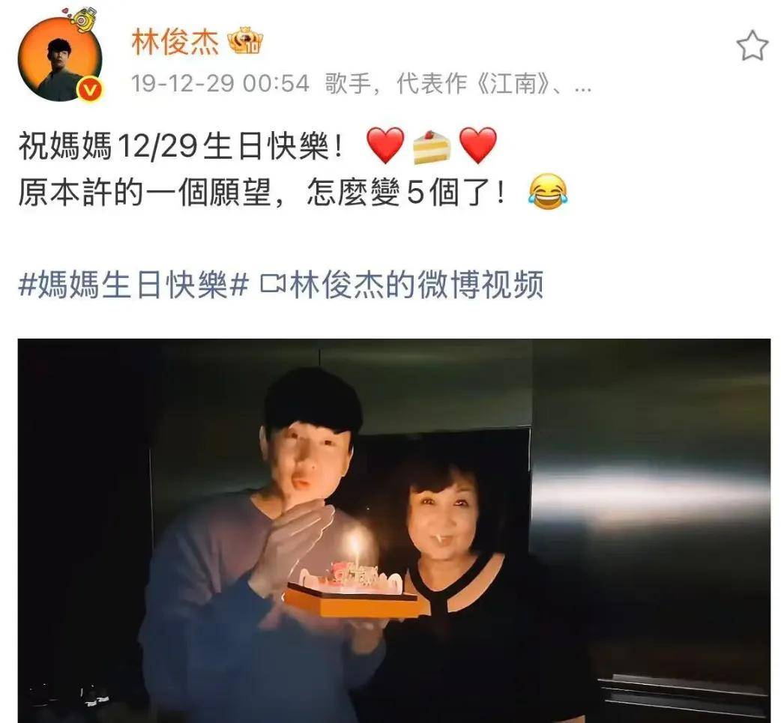Viewport: 781px width, 723px height.
Task: Play the Weibo video preview
Action: pyautogui.click(x=394, y=530)
